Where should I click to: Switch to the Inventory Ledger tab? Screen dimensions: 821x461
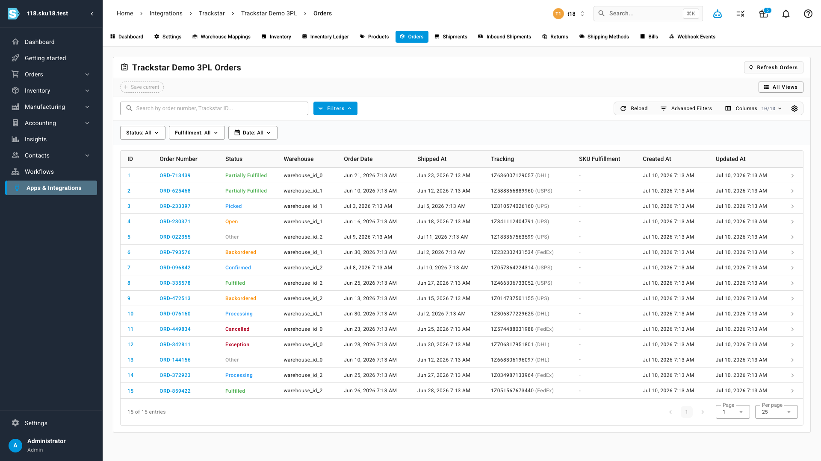325,37
